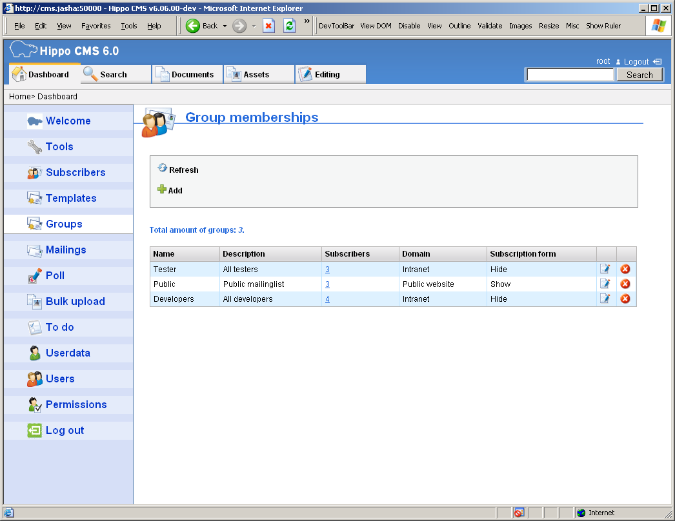Open the Back button history dropdown arrow
Image resolution: width=675 pixels, height=521 pixels.
(x=225, y=26)
